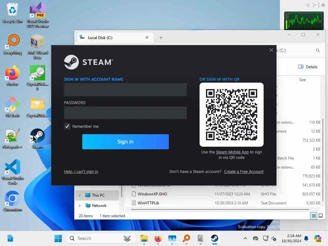Select the Firefox desktop shortcut
The width and height of the screenshot is (328, 246).
click(12, 76)
